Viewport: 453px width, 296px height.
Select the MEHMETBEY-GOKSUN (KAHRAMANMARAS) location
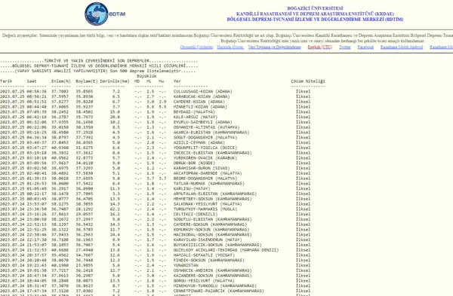[213, 199]
